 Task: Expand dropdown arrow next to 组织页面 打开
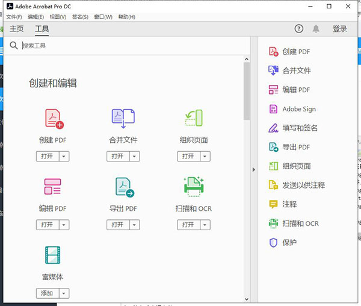[x=205, y=156]
